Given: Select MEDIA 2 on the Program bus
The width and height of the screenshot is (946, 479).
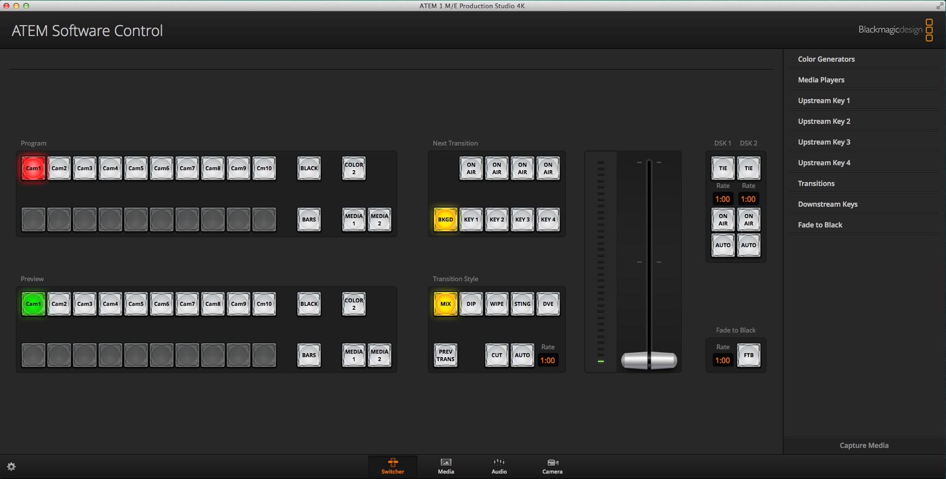Looking at the screenshot, I should click(380, 220).
